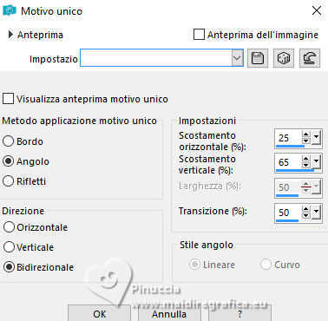
Task: Click the Motivo unico app icon in title bar
Action: (10, 10)
